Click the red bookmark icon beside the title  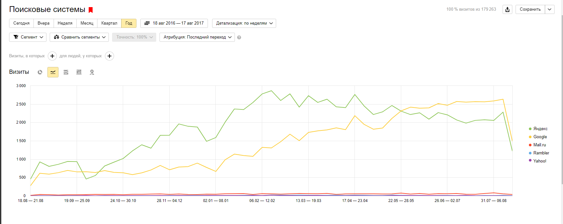[x=91, y=10]
